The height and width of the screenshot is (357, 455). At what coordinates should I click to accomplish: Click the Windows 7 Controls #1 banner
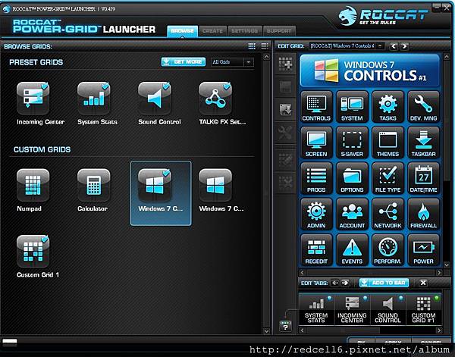pos(370,70)
